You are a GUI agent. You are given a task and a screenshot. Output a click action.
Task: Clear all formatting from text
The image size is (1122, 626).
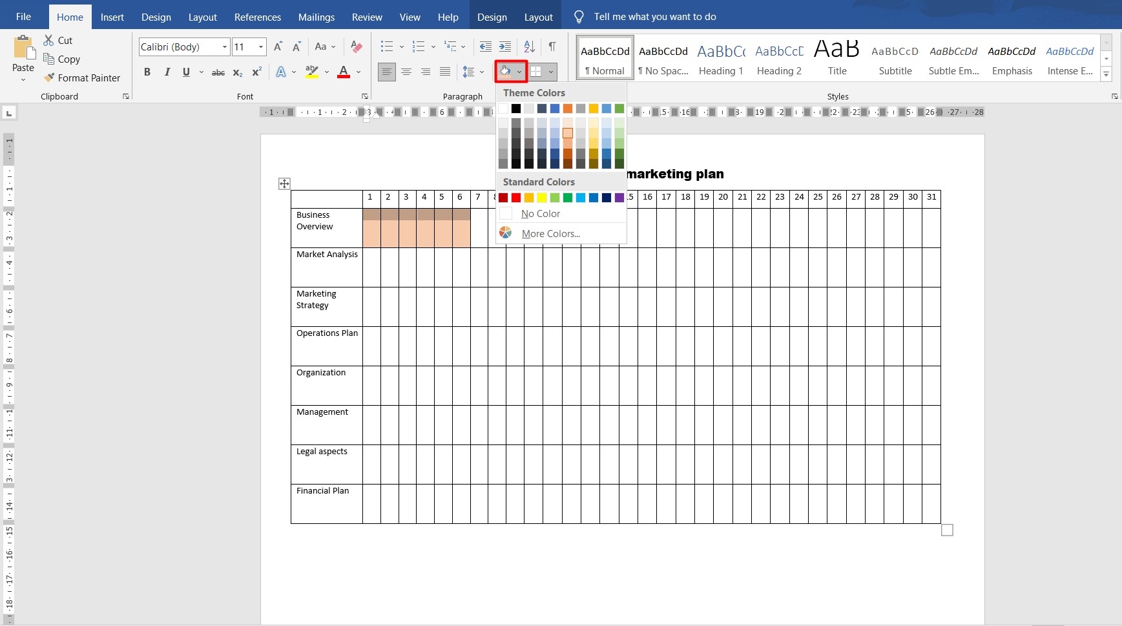pyautogui.click(x=356, y=47)
